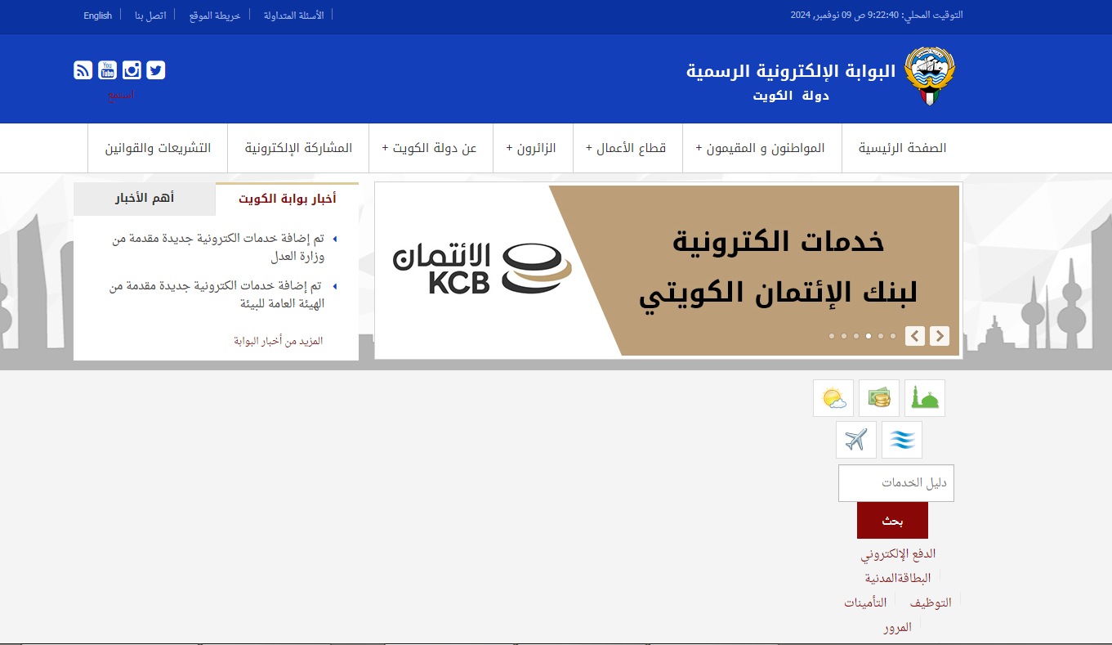Viewport: 1112px width, 645px height.
Task: Click the YouTube channel icon
Action: tap(107, 70)
